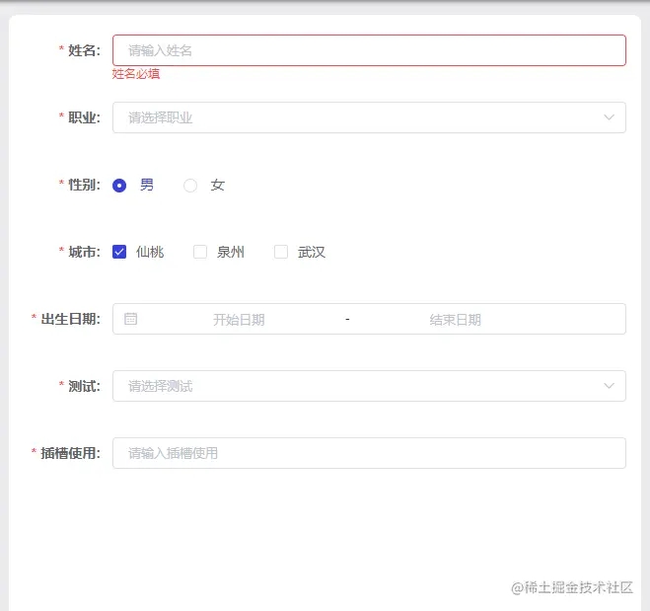This screenshot has height=611, width=650.
Task: Click the chevron arrow of 职业 select
Action: 609,117
